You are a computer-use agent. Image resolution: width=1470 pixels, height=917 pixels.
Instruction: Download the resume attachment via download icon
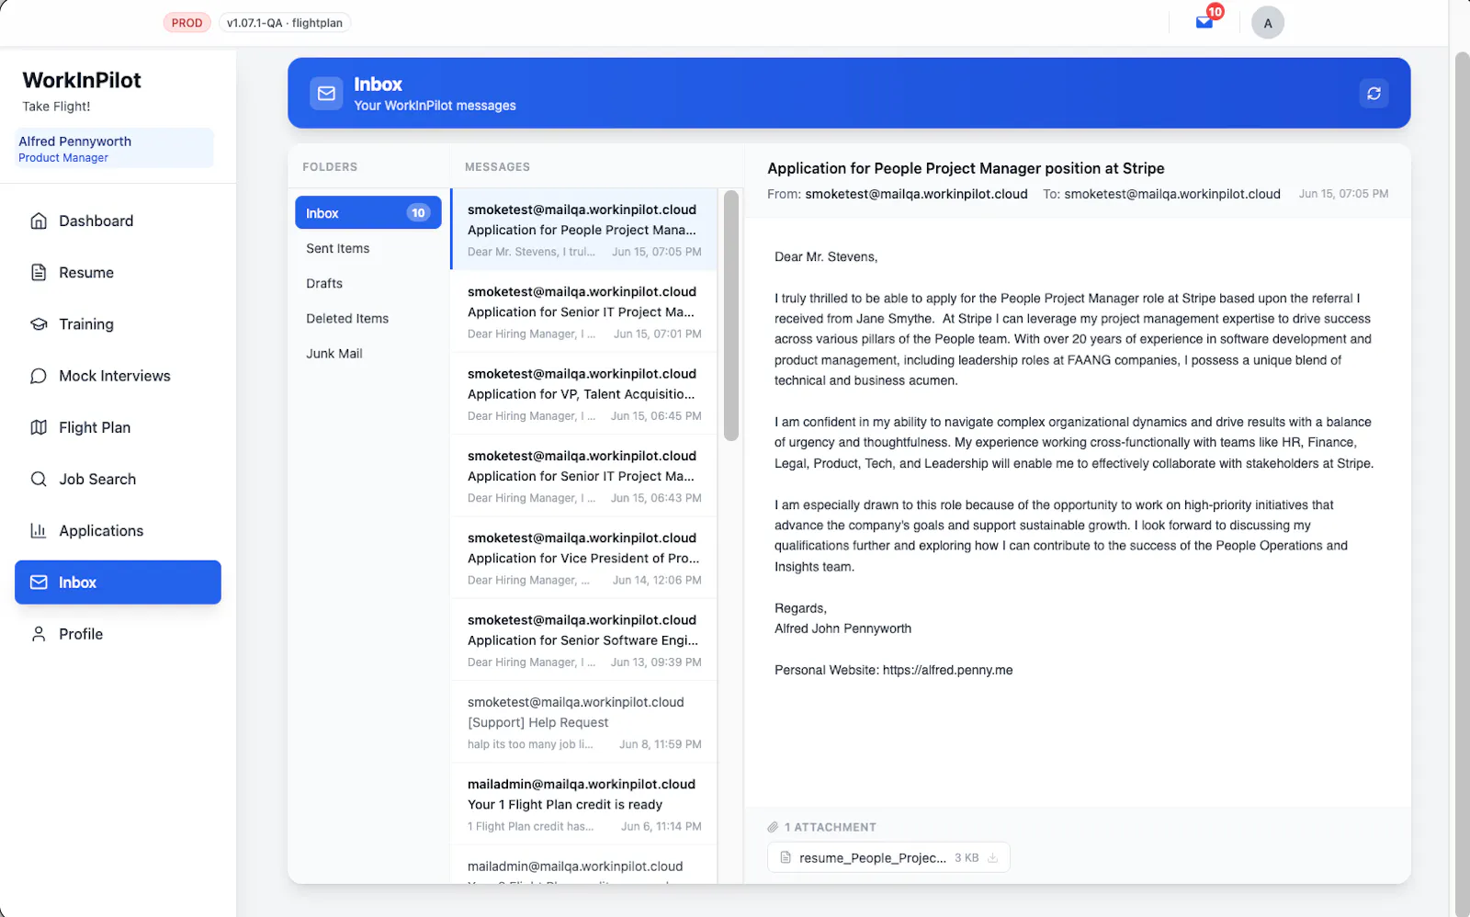992,857
